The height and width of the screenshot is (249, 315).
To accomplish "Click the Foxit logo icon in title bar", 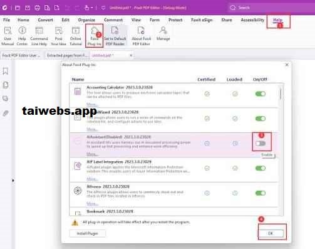I will click(x=4, y=8).
